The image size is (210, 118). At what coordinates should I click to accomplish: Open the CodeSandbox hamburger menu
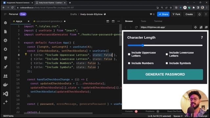tap(5, 14)
